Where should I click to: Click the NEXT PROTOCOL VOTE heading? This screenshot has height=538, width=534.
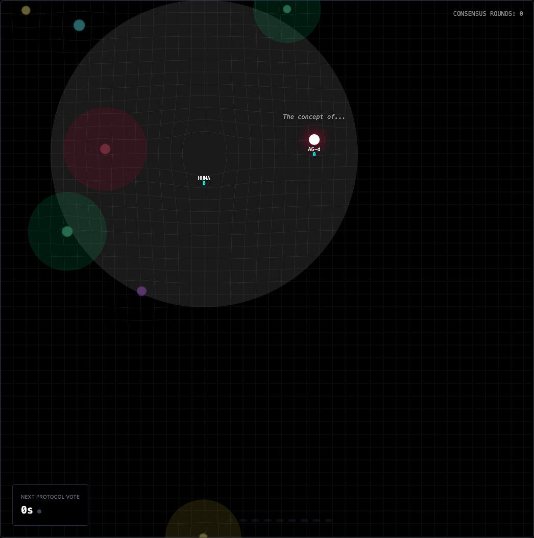pyautogui.click(x=50, y=497)
